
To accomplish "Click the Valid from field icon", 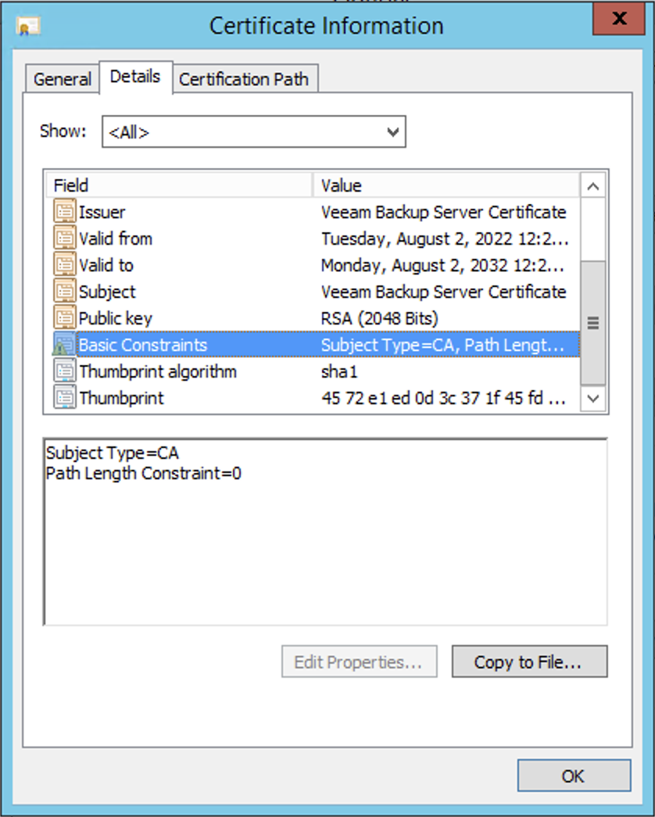I will point(65,238).
